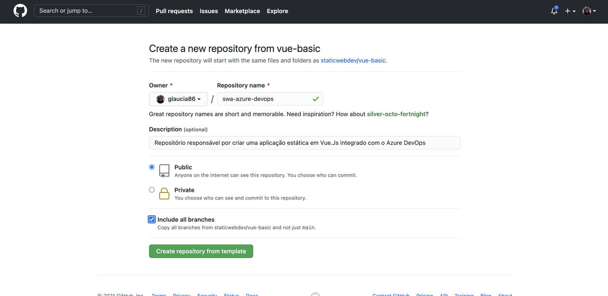This screenshot has width=608, height=296.
Task: Click the 'Include all branches' label
Action: (x=186, y=220)
